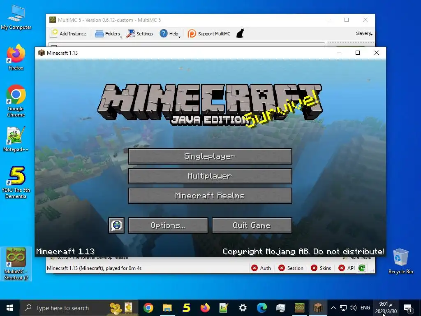Switch to Minecraft window from taskbar
Viewport: 421px width, 316px height.
tap(318, 308)
